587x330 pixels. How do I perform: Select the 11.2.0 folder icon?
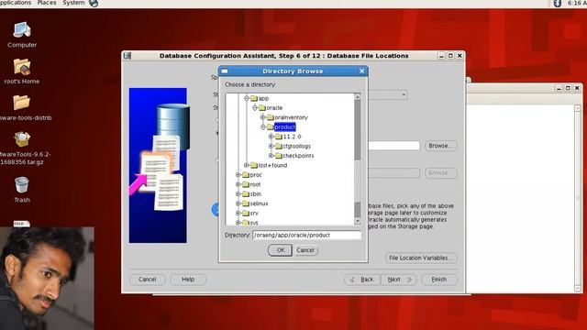(279, 137)
